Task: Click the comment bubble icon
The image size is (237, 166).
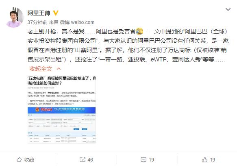Action: (143, 159)
